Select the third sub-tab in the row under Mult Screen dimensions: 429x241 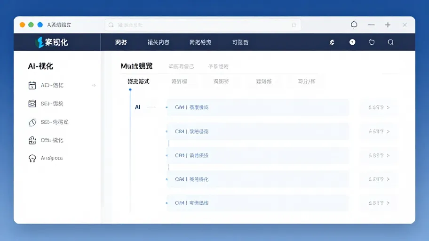(x=221, y=81)
